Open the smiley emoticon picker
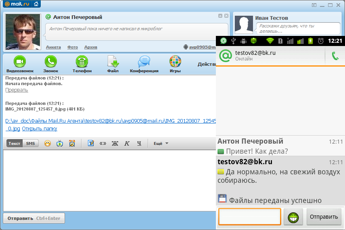Screen dimensions: 345x230 48,143
